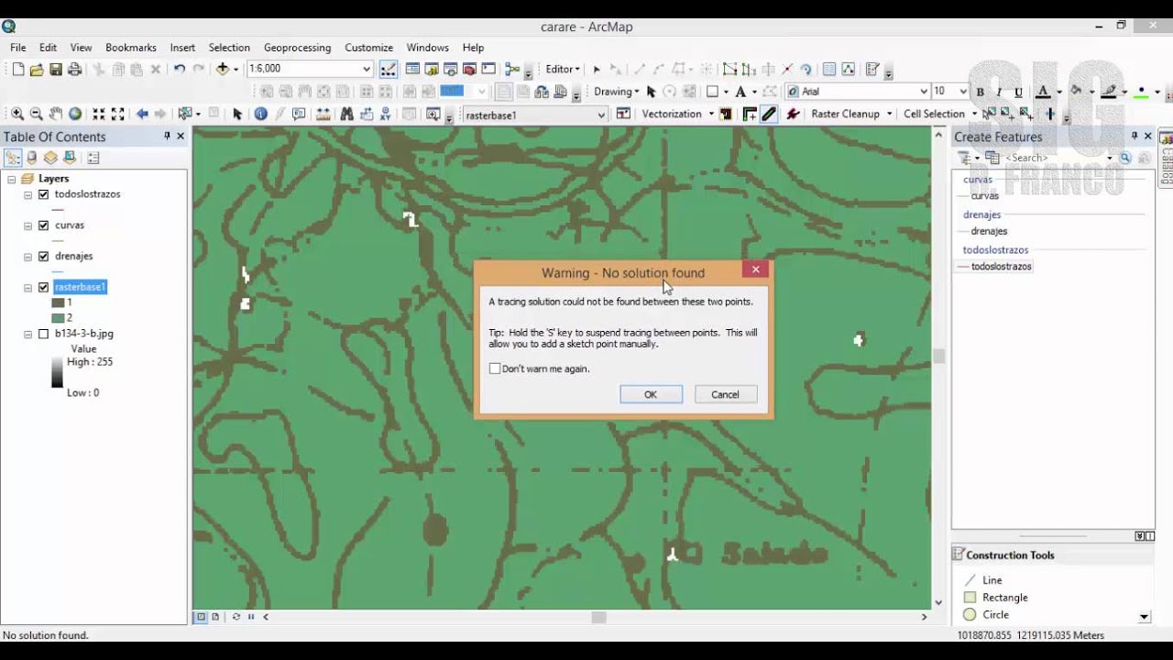Open the Bookmarks menu

131,48
